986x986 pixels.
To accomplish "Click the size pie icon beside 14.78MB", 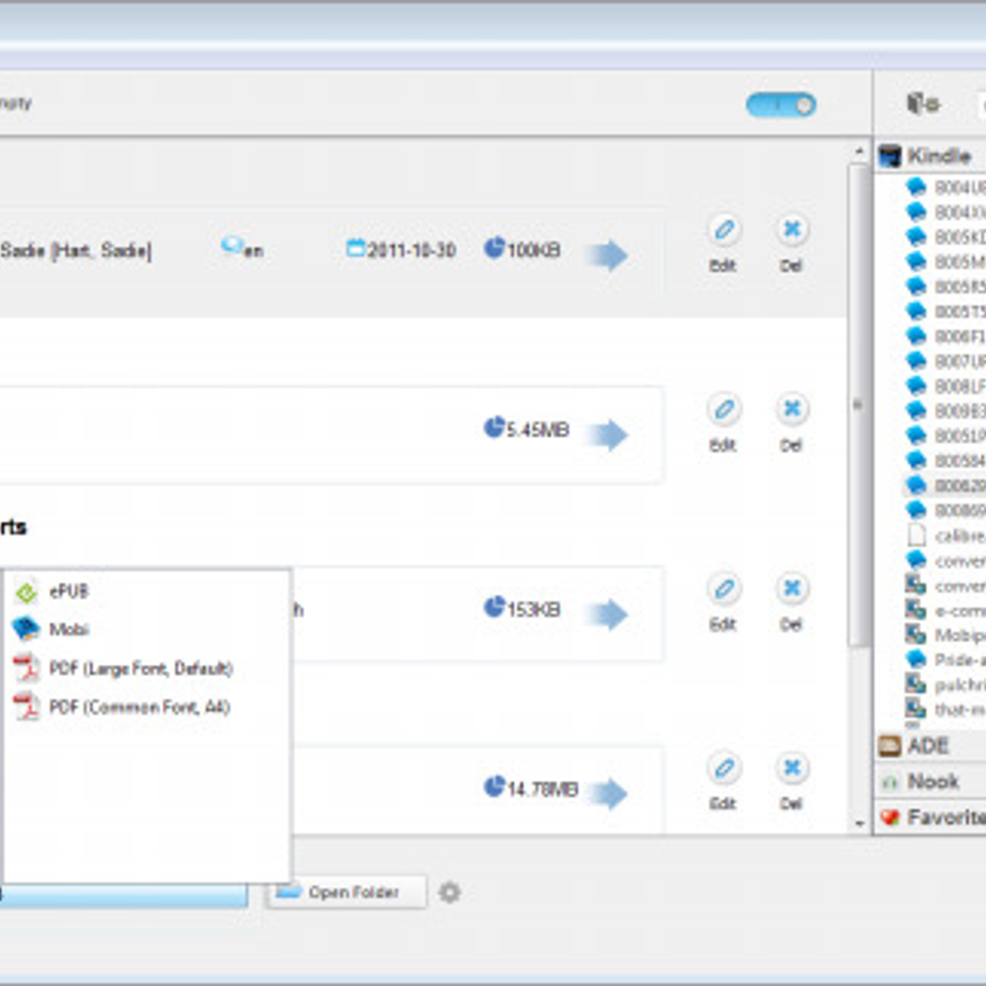I will point(494,786).
